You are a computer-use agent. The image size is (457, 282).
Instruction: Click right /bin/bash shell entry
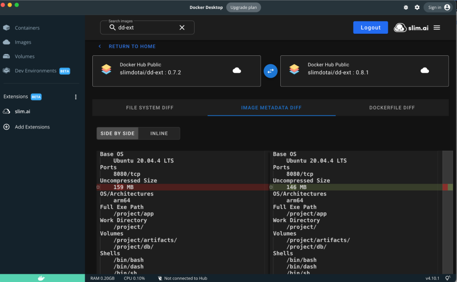[301, 260]
